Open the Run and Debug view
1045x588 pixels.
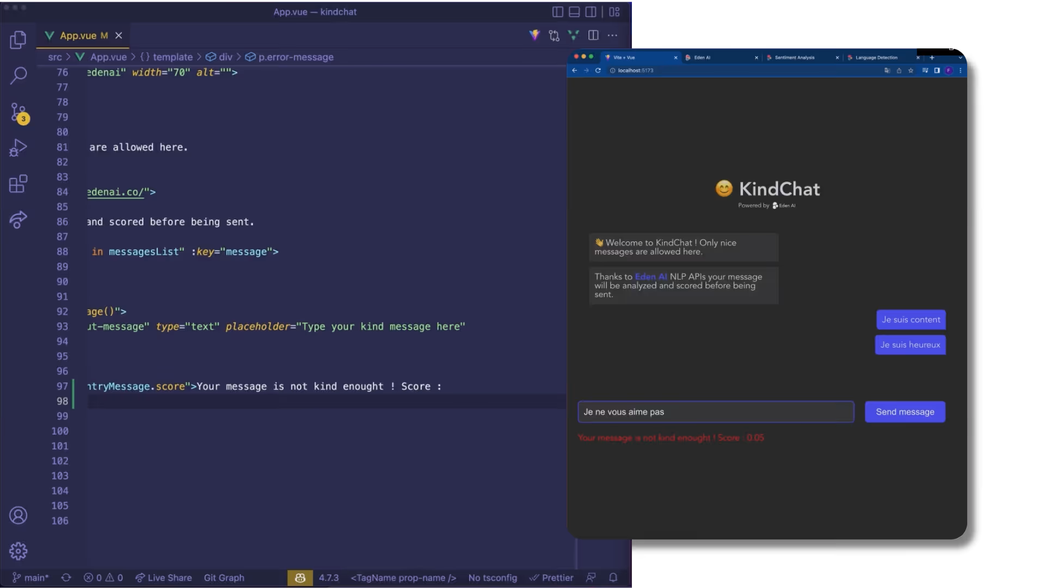point(18,148)
